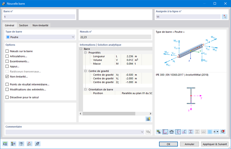Confirm with the OK button

pyautogui.click(x=168, y=144)
